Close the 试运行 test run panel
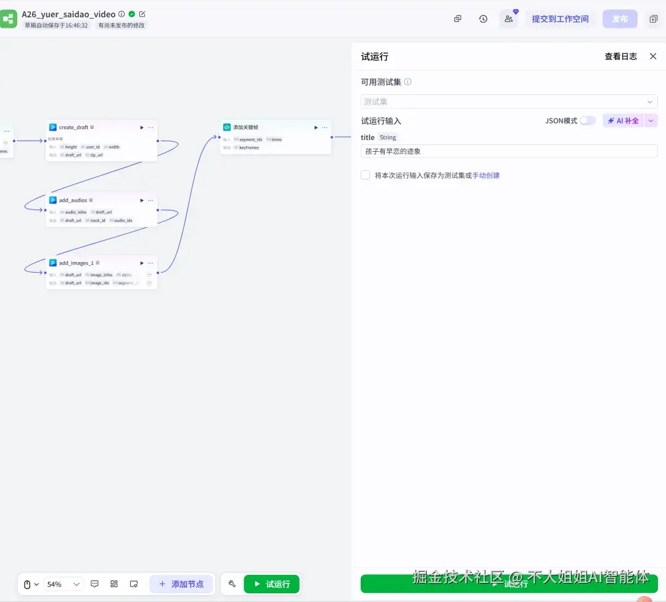Screen dimensions: 666x602 click(x=653, y=56)
